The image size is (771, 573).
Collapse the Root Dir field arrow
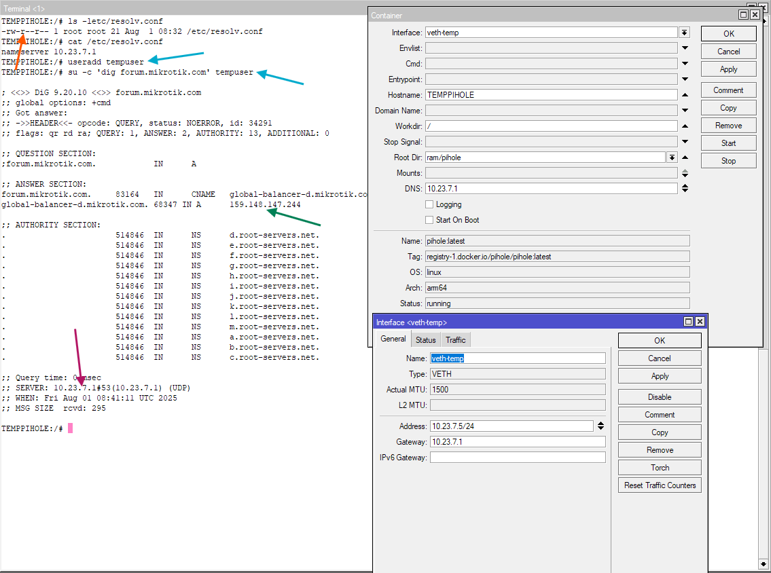[x=685, y=158]
